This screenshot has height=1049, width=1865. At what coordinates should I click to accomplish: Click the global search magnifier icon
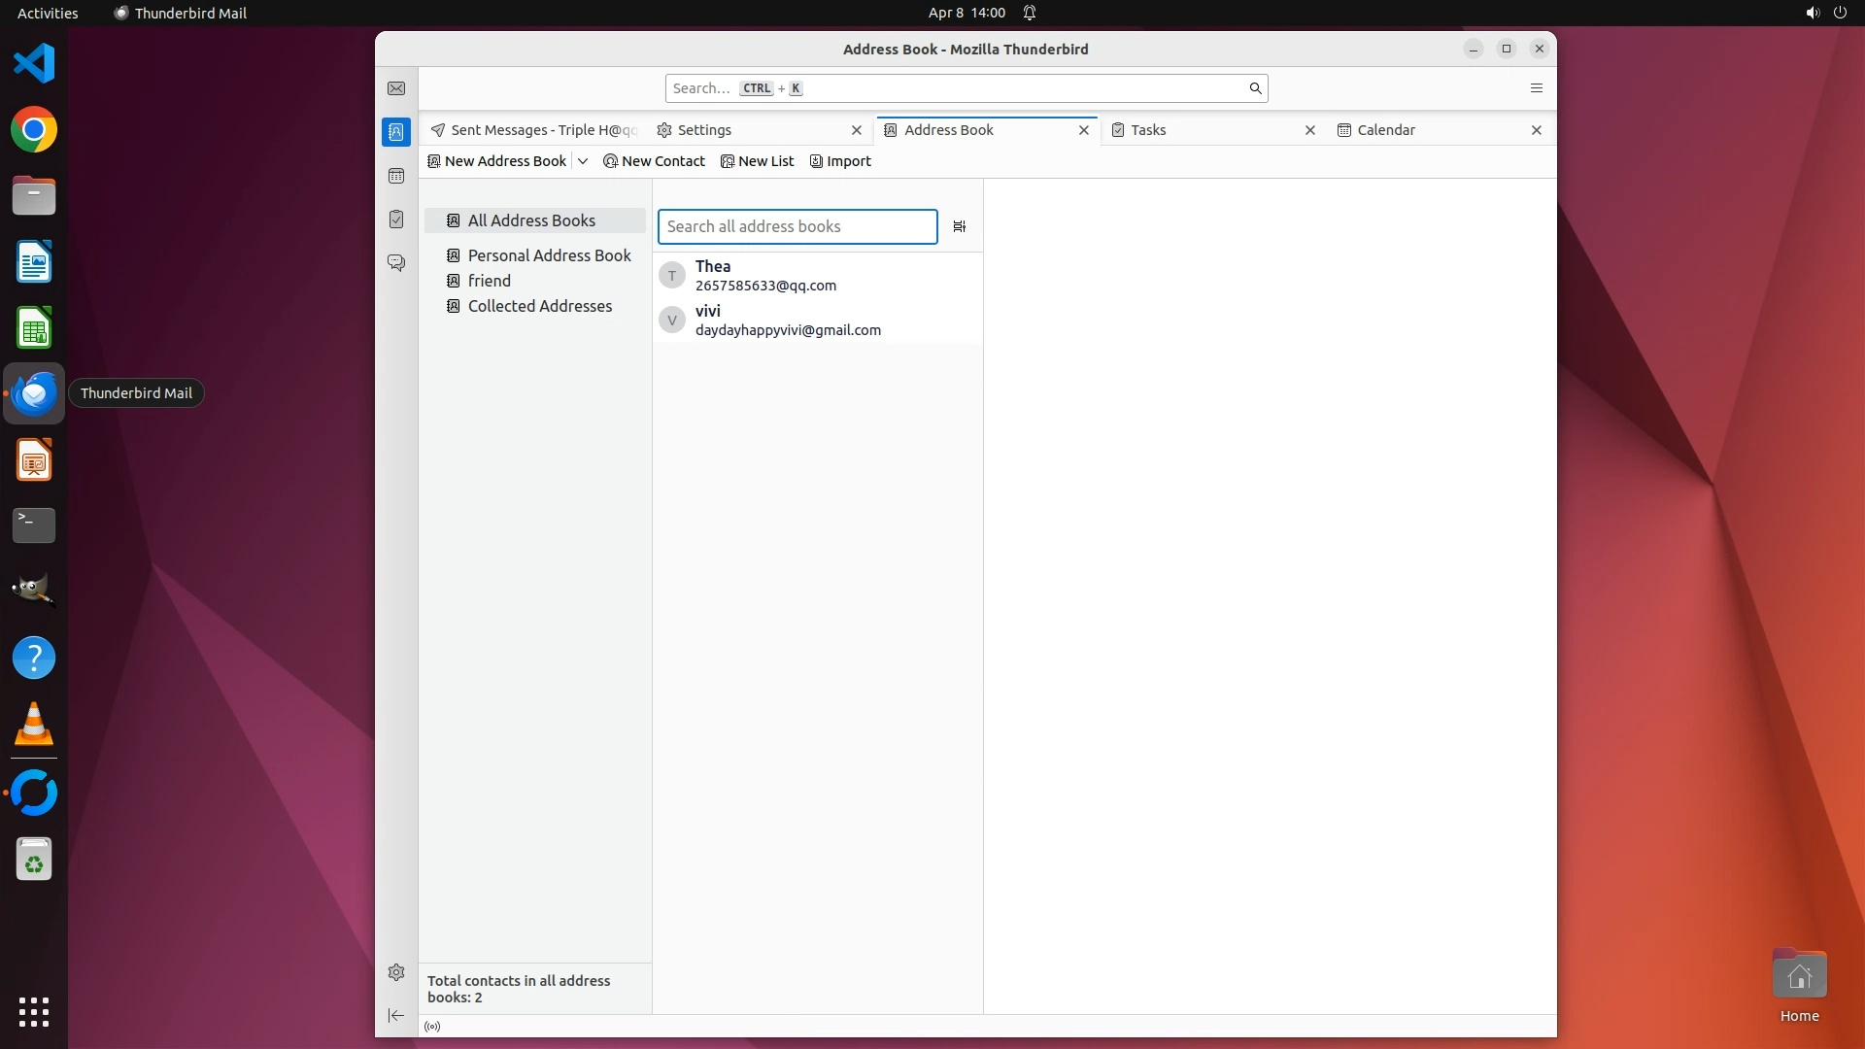click(1255, 88)
